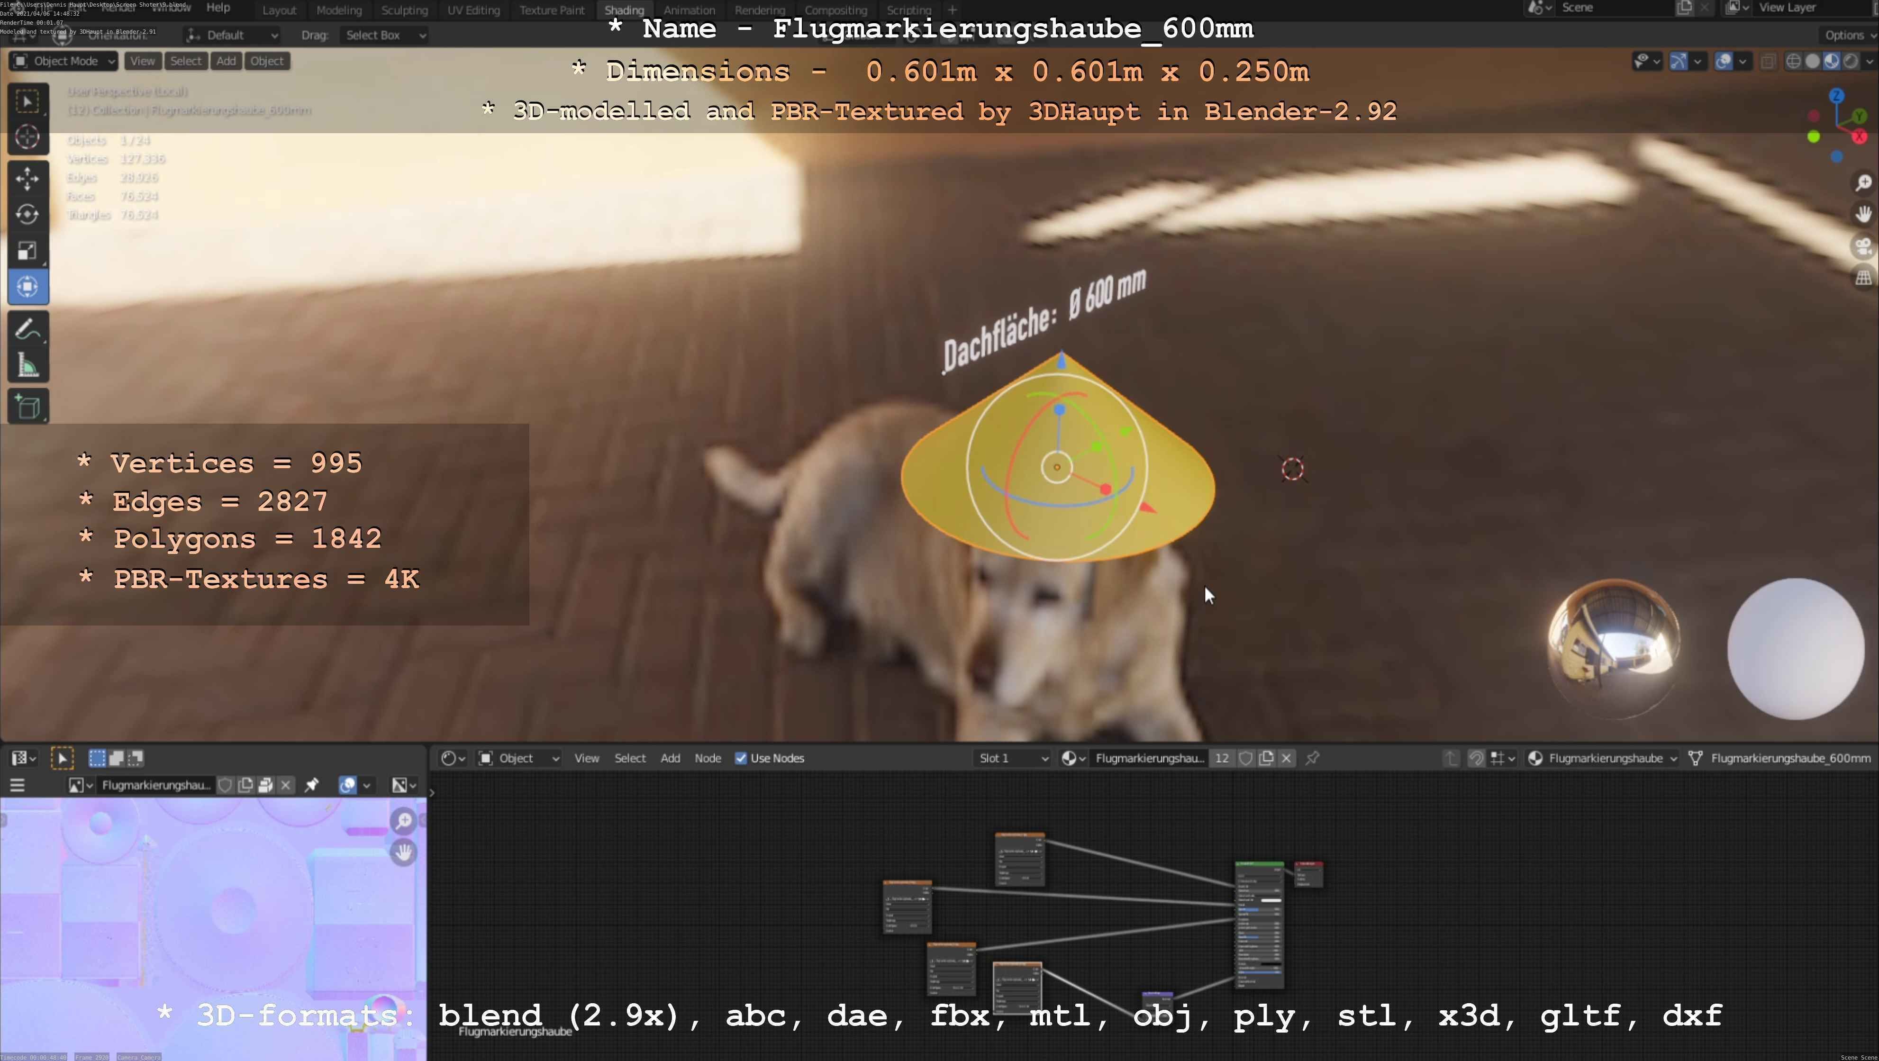Viewport: 1879px width, 1061px height.
Task: Select the 3D Cursor tool
Action: point(27,137)
